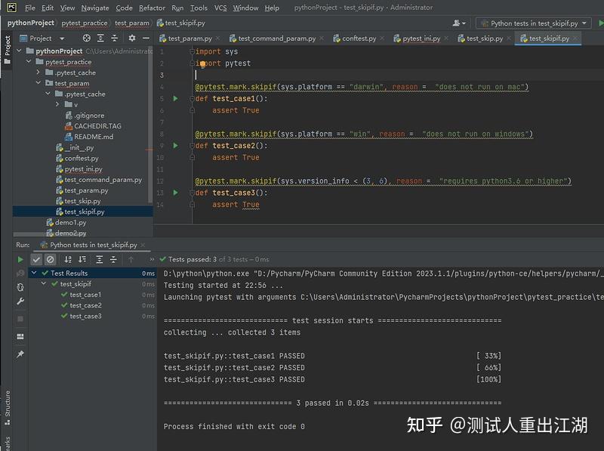Click the select opened file target icon
Viewport: 604px width, 451px height.
86,39
